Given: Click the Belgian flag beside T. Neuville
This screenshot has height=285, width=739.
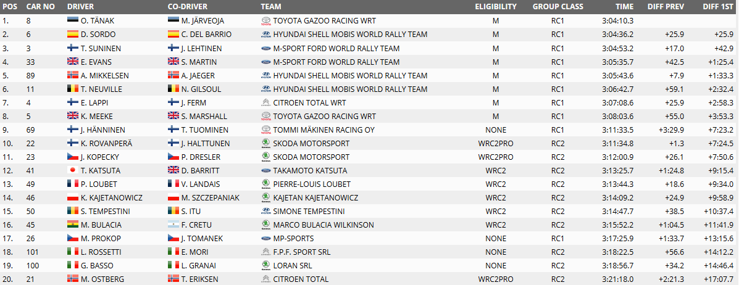Looking at the screenshot, I should [72, 89].
